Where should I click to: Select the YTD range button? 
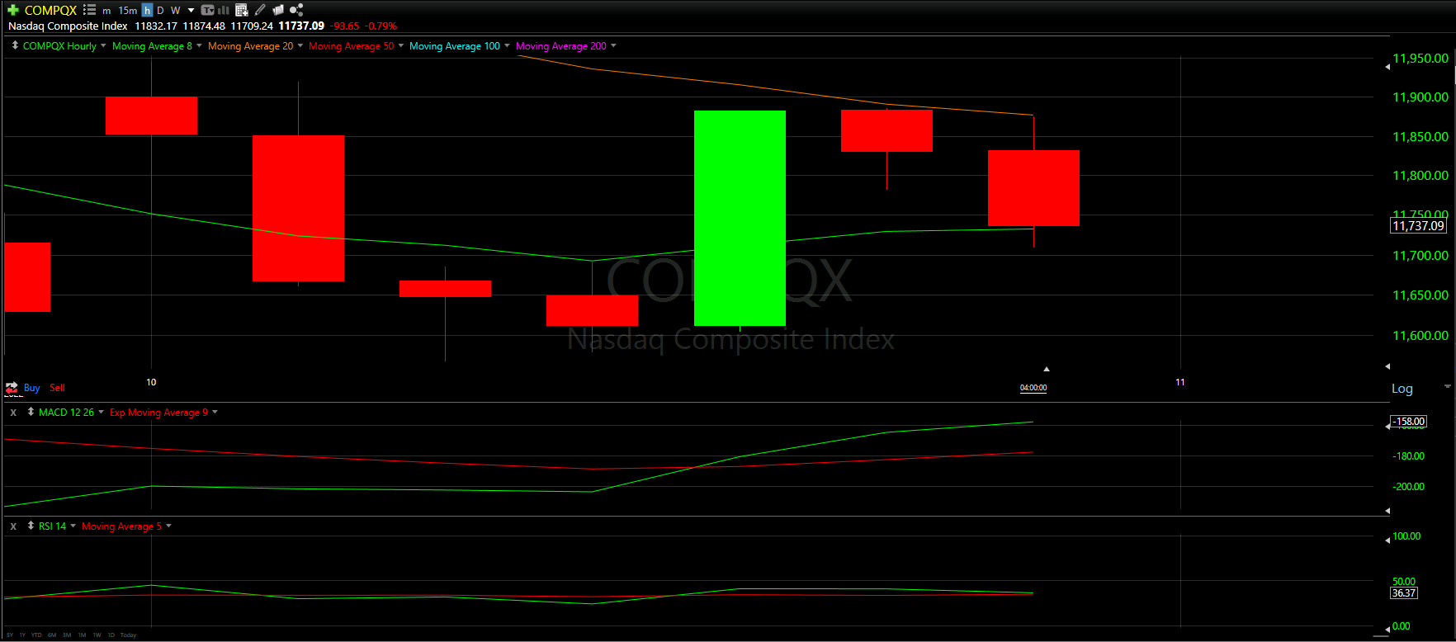(36, 635)
